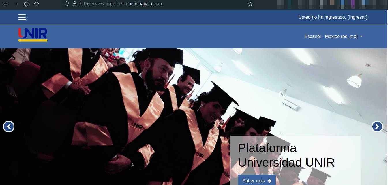The height and width of the screenshot is (185, 388).
Task: Click the Saber más button
Action: coord(257,180)
